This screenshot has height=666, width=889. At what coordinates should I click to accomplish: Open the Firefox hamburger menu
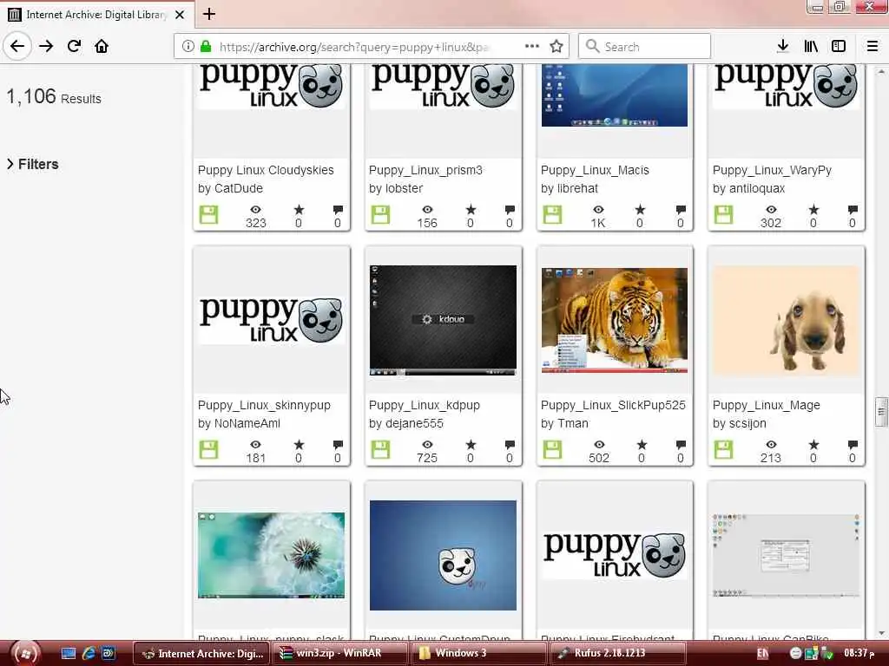[x=873, y=47]
